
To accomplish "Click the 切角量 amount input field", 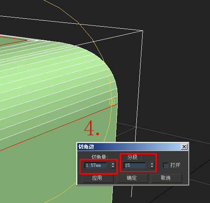I will coord(96,165).
